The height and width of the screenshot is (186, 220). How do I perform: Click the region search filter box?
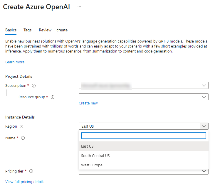(x=144, y=136)
